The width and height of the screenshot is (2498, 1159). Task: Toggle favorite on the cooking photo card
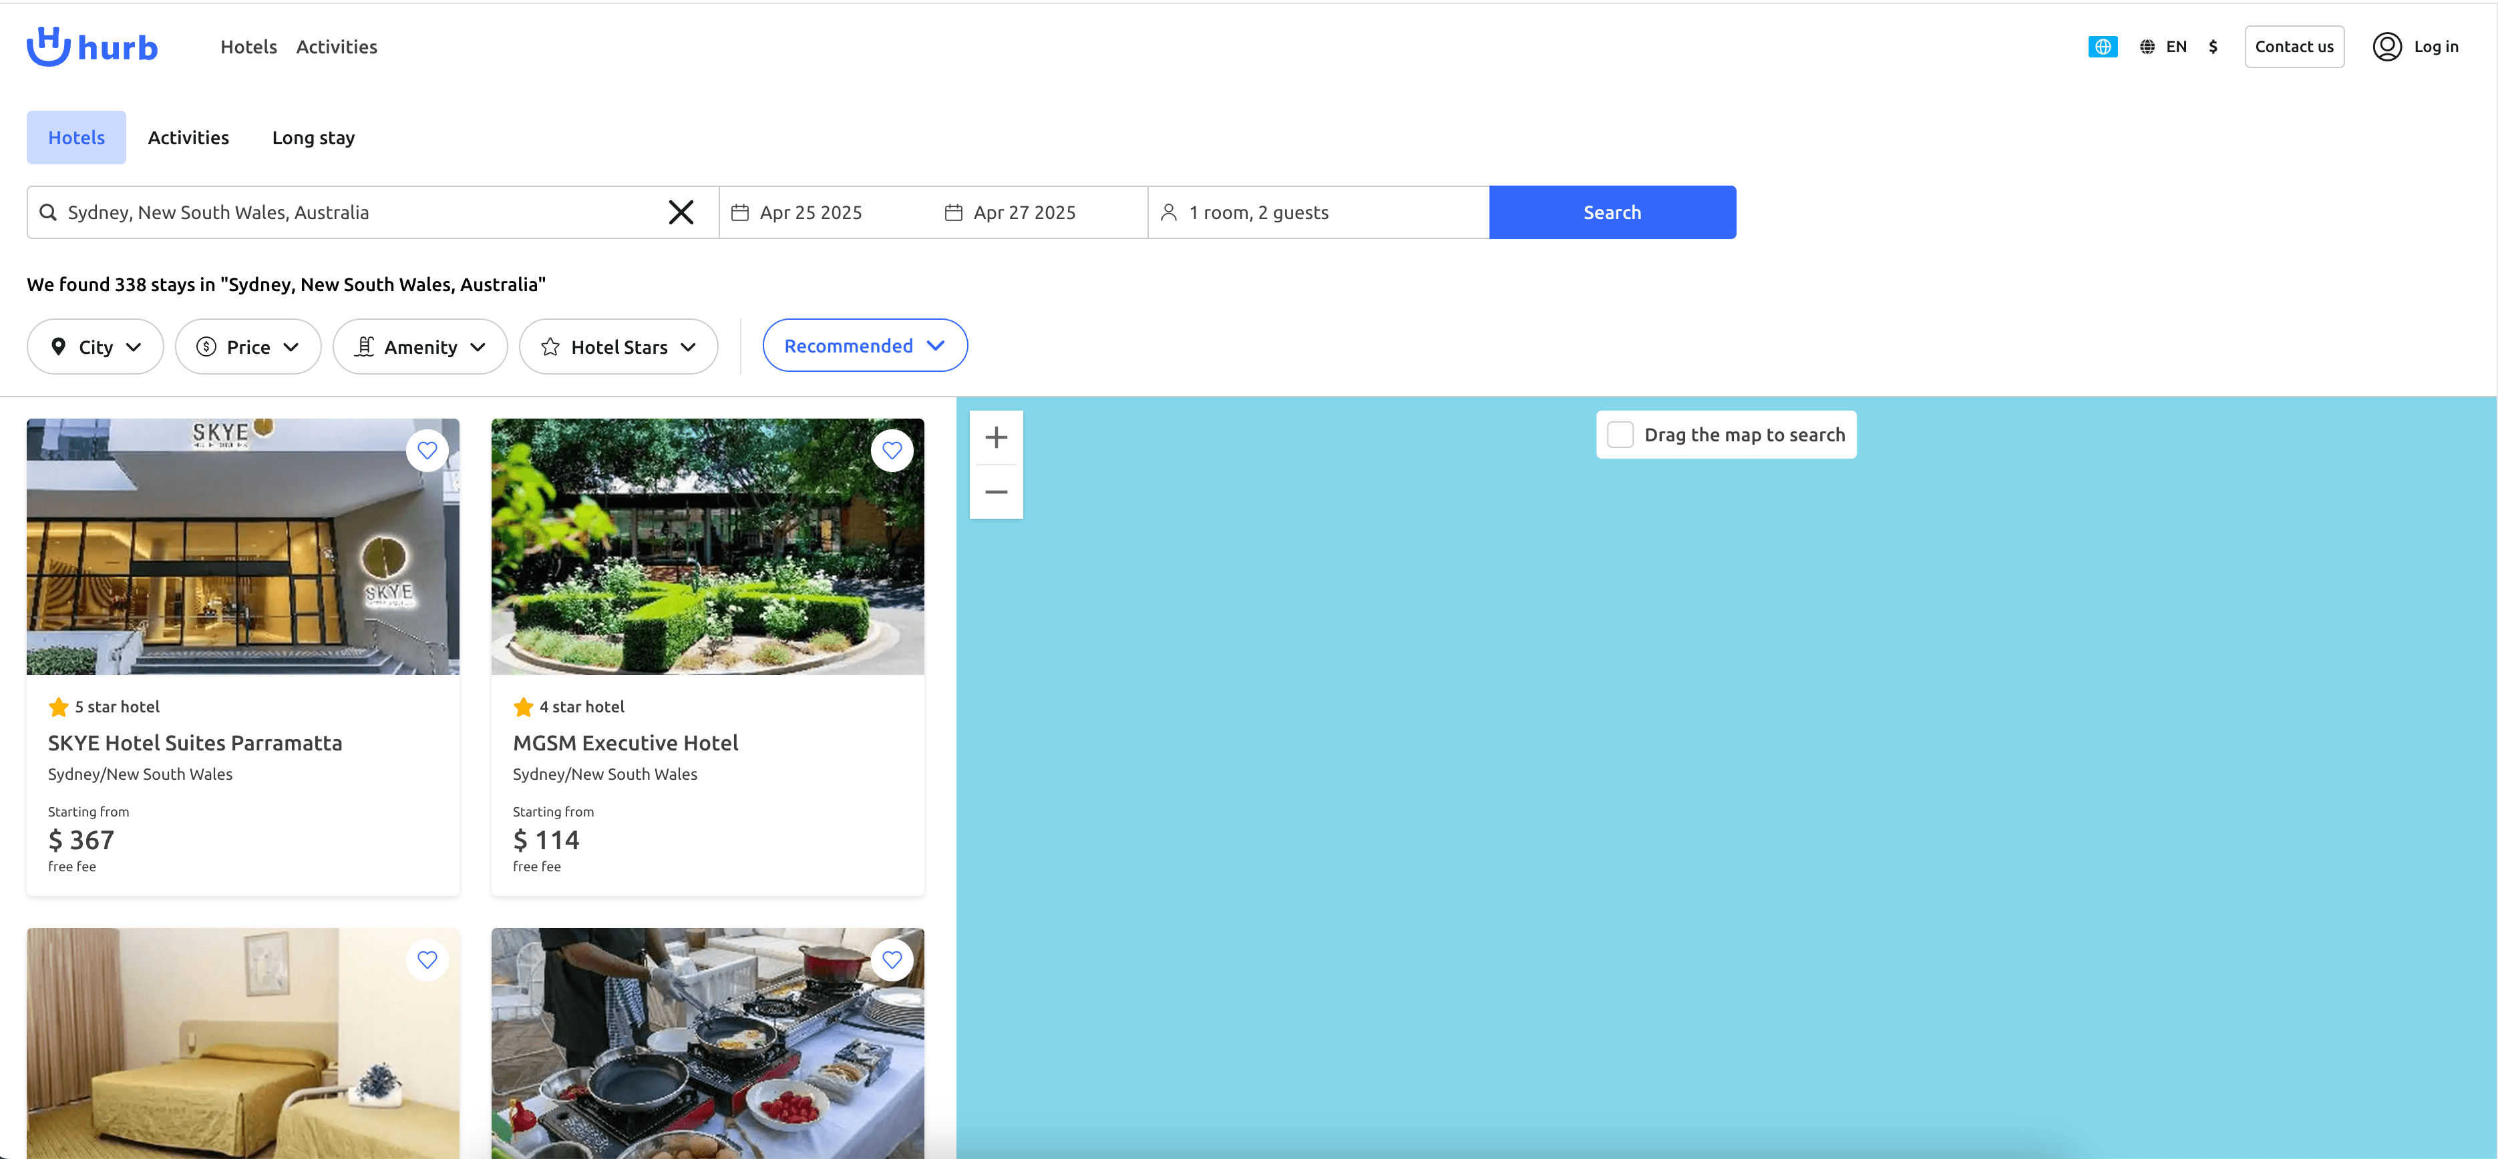891,959
